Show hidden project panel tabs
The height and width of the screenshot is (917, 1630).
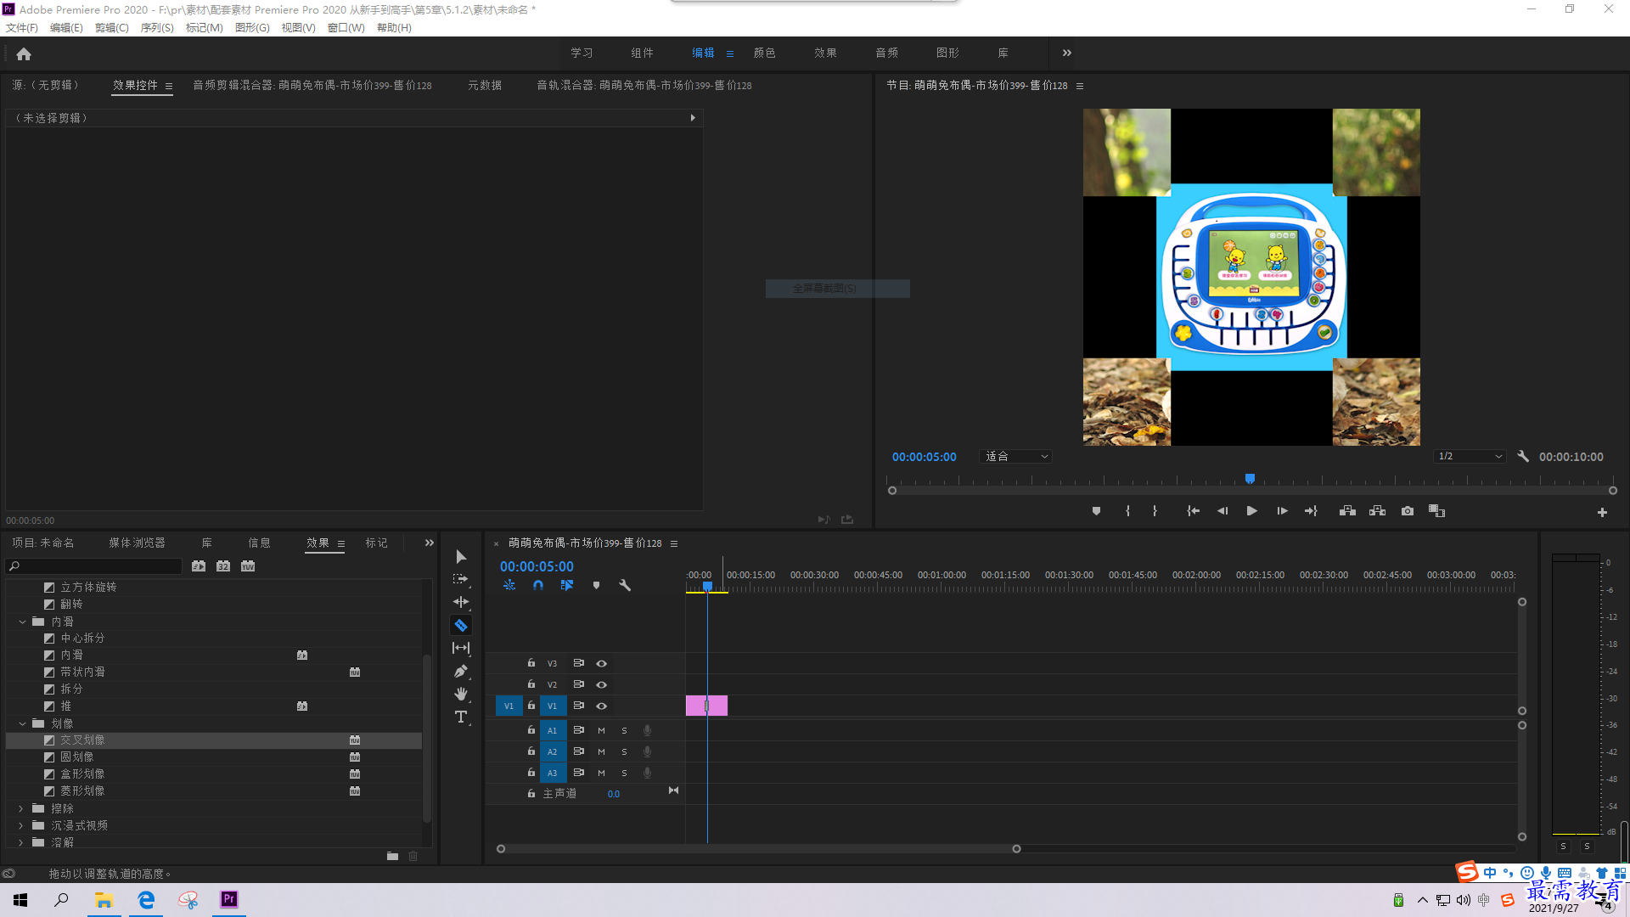tap(430, 543)
